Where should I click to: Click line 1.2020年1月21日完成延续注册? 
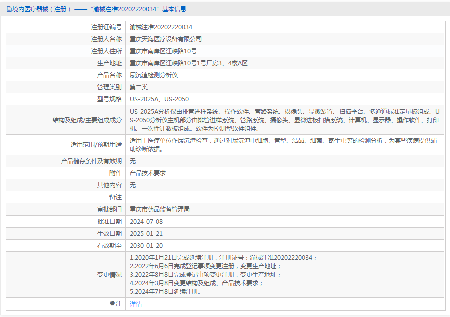[x=223, y=258]
